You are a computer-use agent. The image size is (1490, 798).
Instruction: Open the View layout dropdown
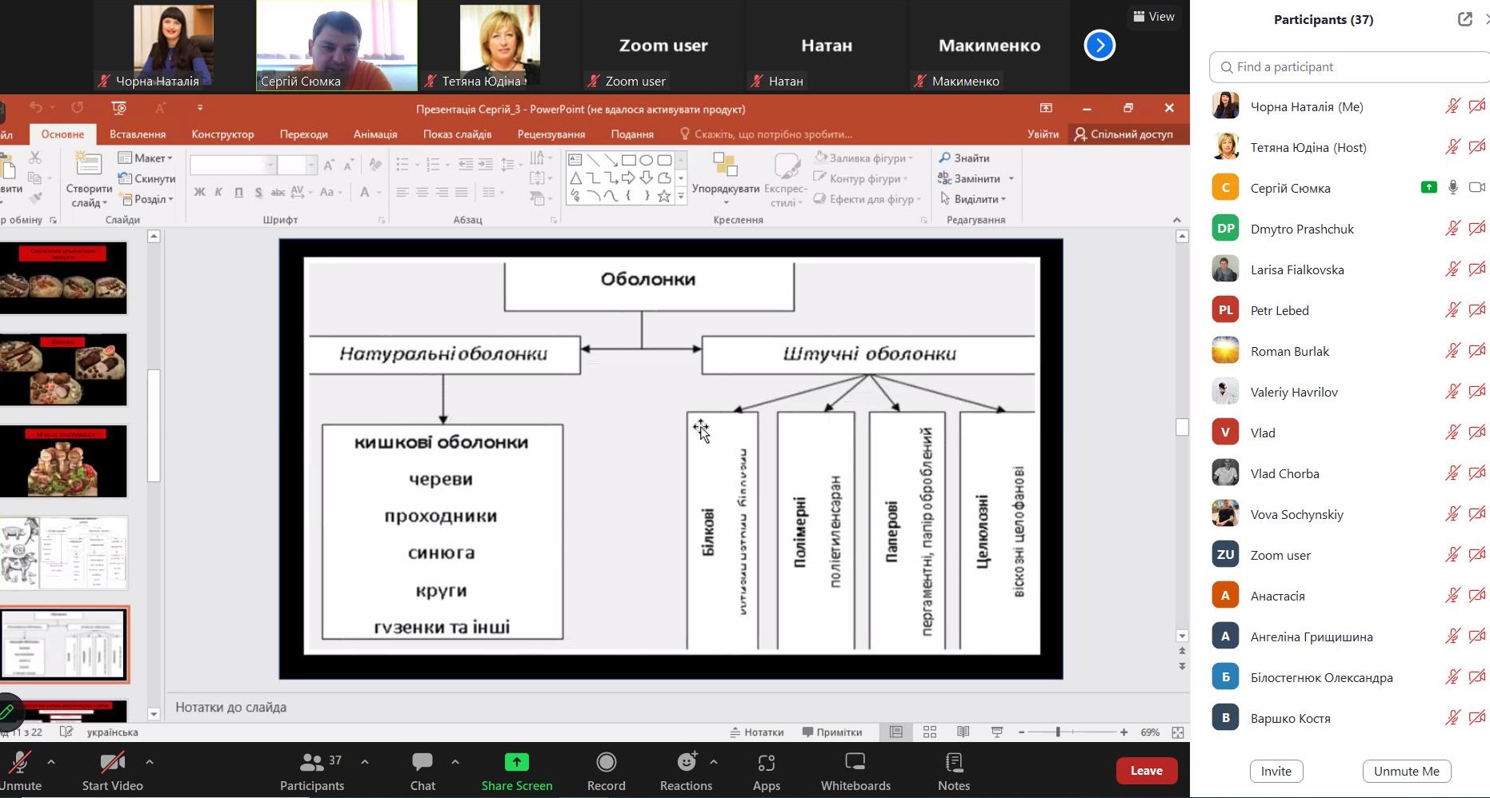coord(1153,17)
